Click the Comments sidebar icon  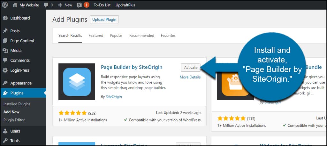5,60
